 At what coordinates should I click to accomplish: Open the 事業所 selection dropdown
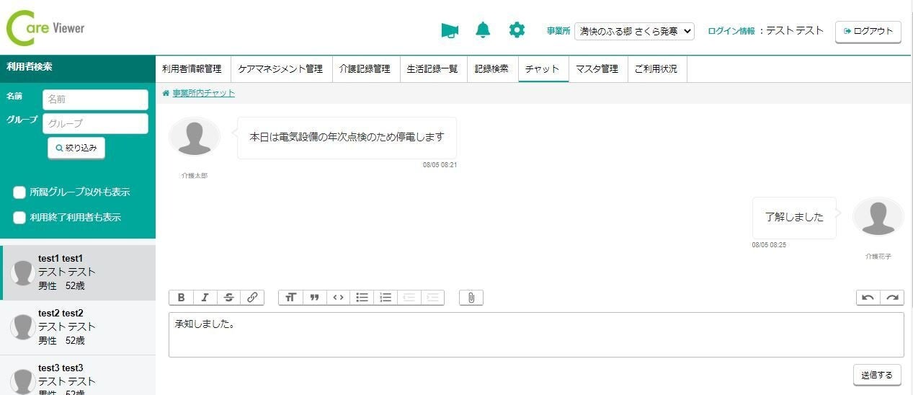(634, 31)
